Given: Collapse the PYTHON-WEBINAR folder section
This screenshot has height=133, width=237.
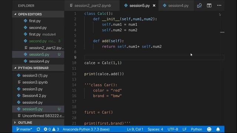Looking at the screenshot, I should pos(38,68).
